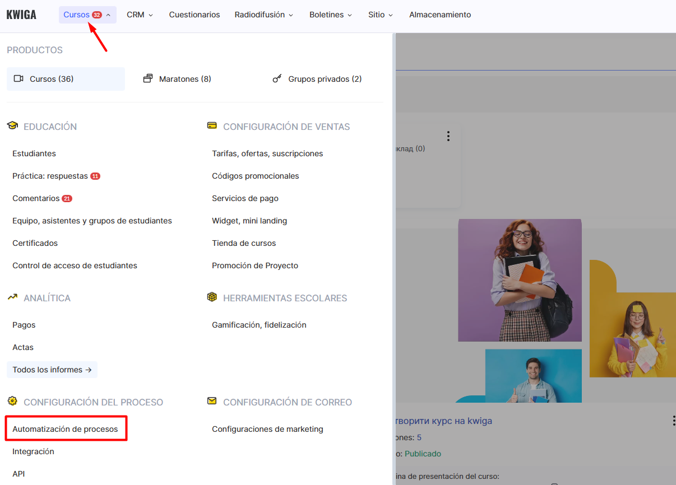
Task: Click the KWIGA logo
Action: [x=21, y=15]
